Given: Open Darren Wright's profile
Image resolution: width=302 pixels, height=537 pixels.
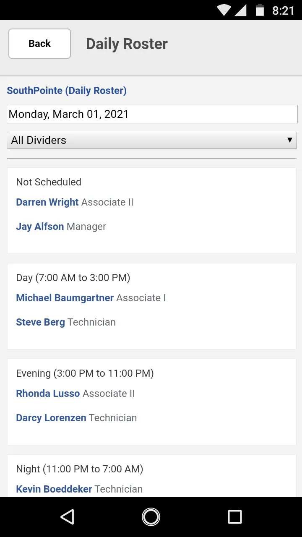Looking at the screenshot, I should tap(47, 202).
